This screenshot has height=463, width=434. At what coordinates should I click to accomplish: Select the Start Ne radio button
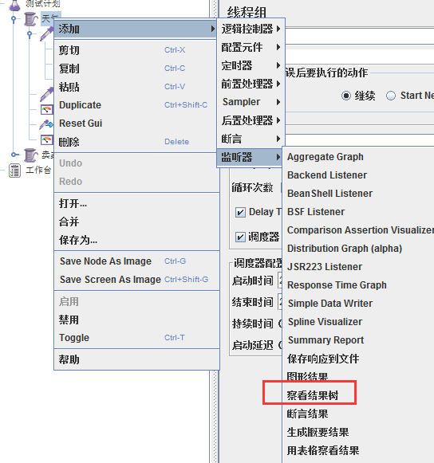point(391,96)
